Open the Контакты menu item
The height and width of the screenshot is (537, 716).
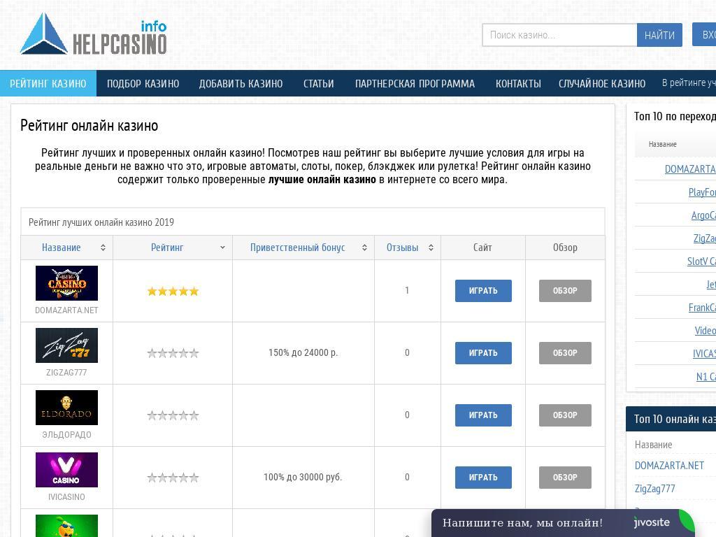(518, 84)
